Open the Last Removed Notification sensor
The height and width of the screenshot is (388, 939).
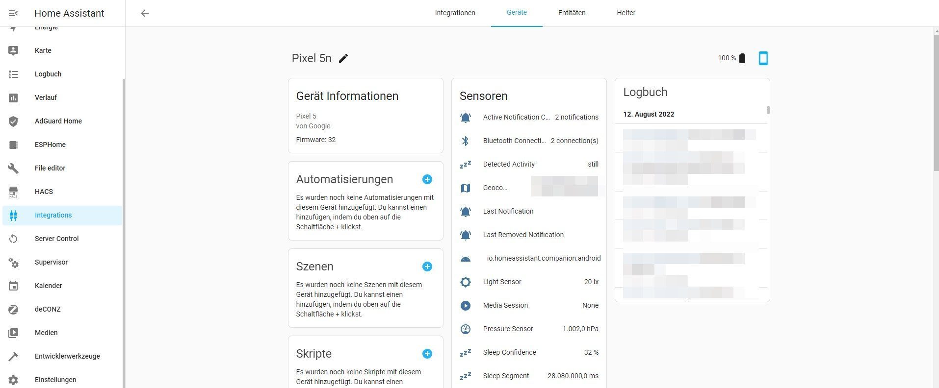tap(529, 235)
